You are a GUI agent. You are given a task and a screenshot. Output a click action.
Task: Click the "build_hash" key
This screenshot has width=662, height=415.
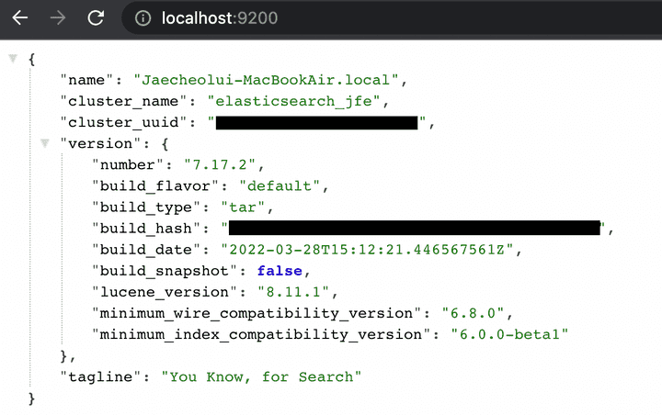[145, 229]
